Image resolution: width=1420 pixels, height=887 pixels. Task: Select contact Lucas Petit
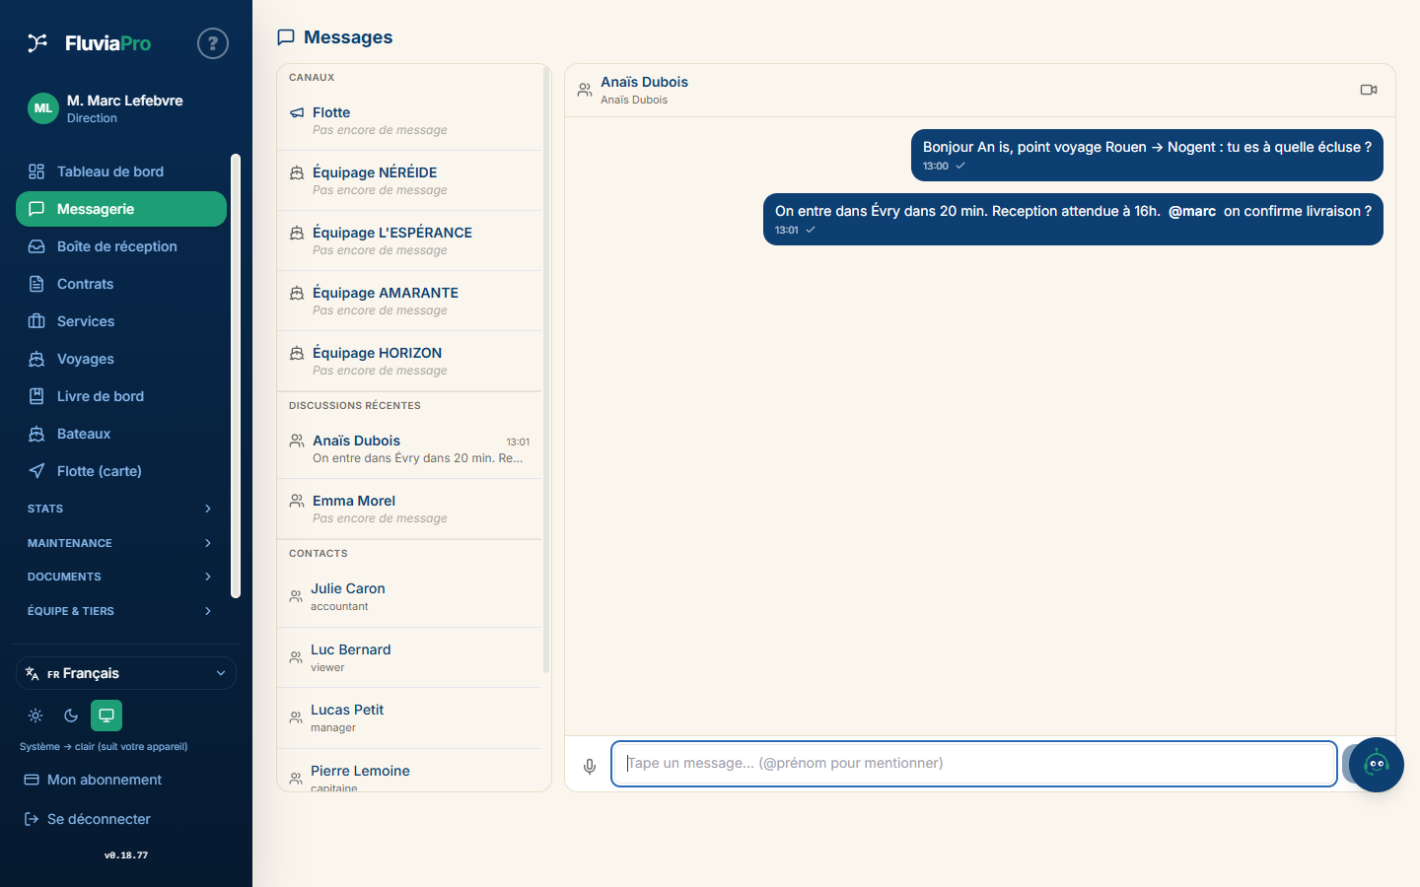[409, 717]
